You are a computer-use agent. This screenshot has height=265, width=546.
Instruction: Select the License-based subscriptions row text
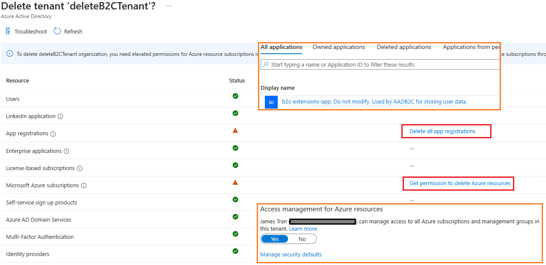pyautogui.click(x=40, y=168)
